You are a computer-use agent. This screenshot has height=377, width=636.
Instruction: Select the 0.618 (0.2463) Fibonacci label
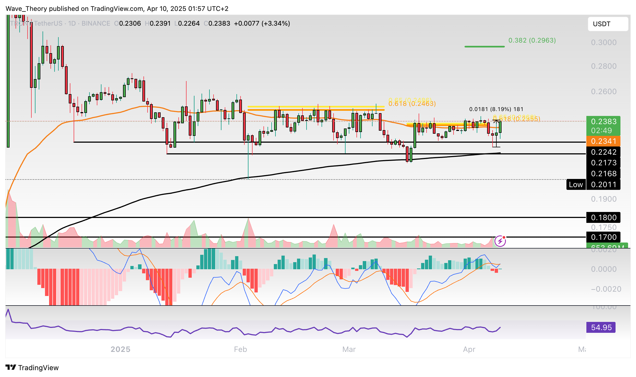point(412,104)
